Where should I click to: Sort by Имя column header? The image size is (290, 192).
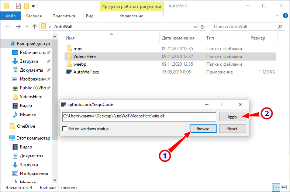(x=70, y=38)
